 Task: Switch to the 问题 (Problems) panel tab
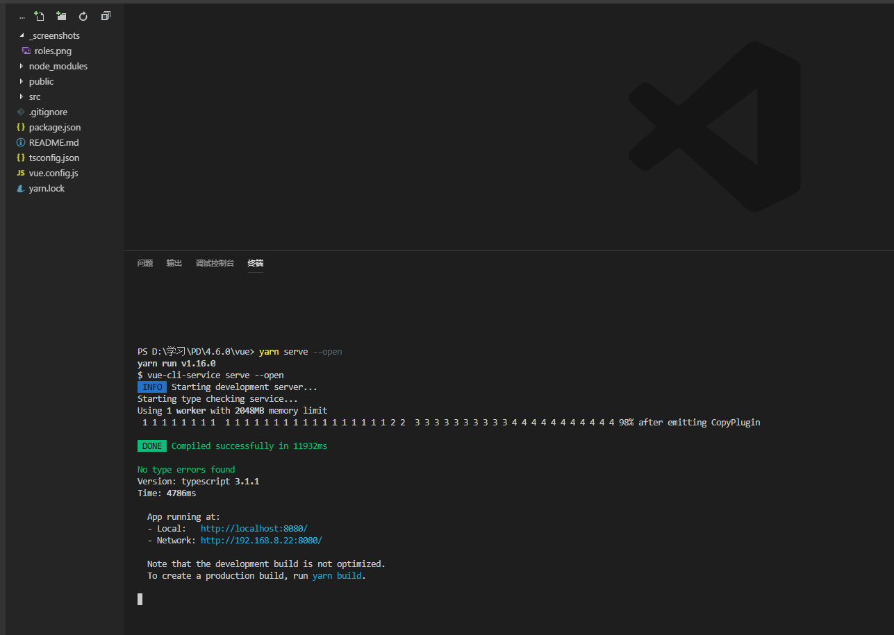point(145,263)
